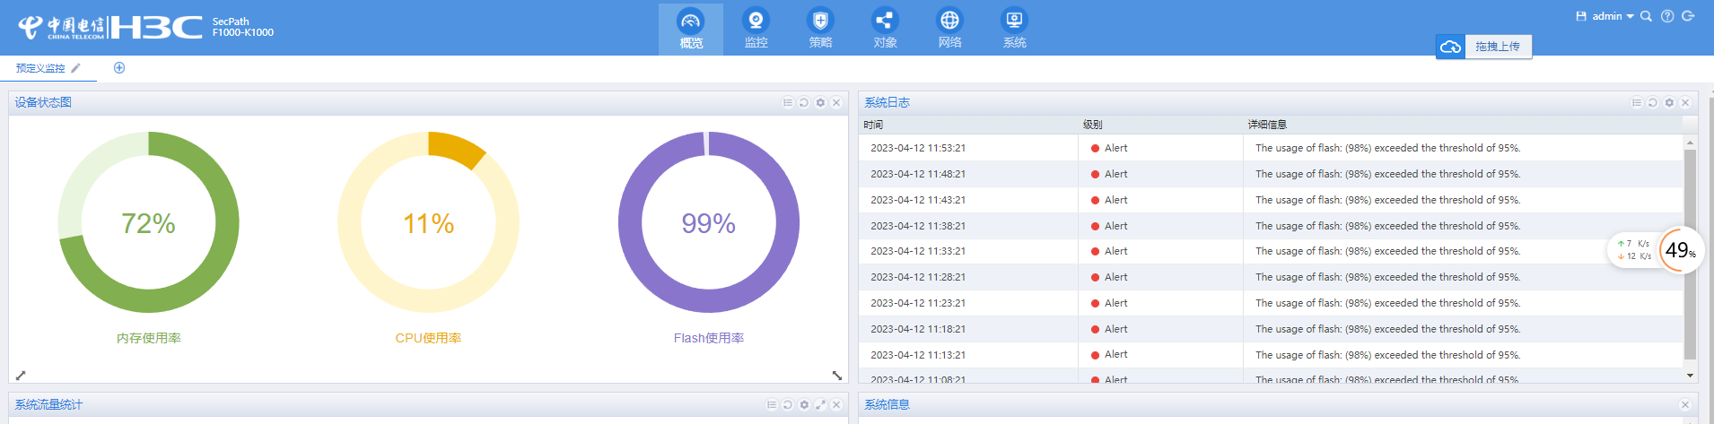Select log entry timestamped 2023-04-12 11:33:21
This screenshot has width=1714, height=424.
[x=1271, y=251]
